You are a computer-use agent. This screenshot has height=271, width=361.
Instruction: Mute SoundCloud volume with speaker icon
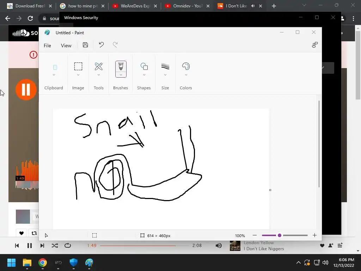(x=219, y=246)
